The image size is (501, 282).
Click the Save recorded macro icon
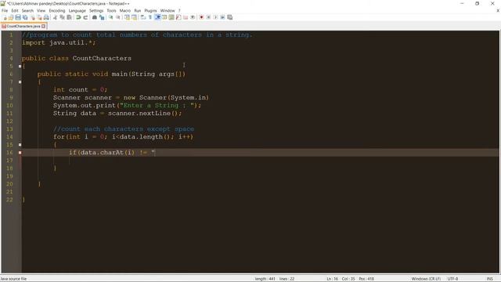pyautogui.click(x=229, y=17)
